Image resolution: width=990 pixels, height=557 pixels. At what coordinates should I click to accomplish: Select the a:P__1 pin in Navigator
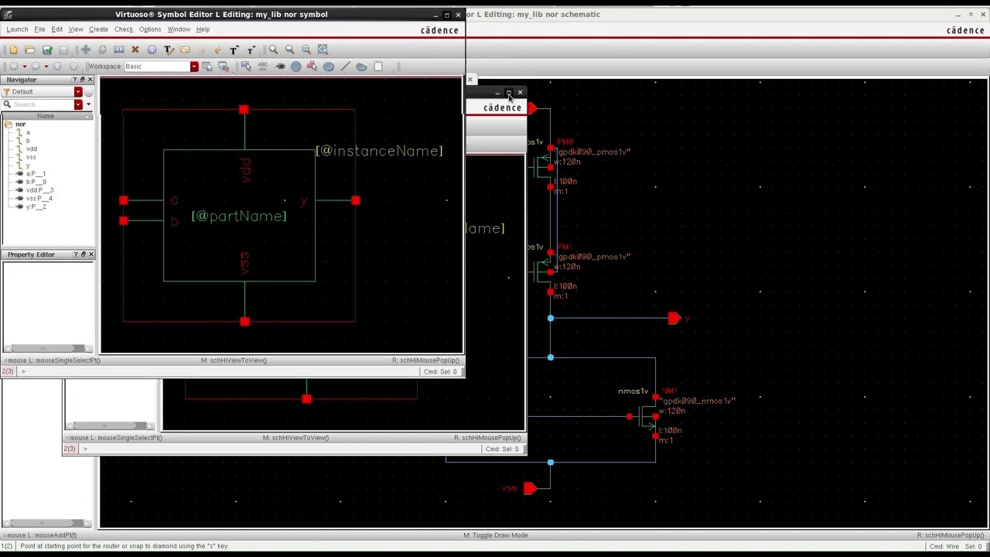(x=36, y=174)
